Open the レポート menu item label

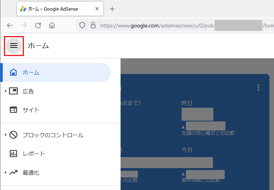[x=34, y=154]
